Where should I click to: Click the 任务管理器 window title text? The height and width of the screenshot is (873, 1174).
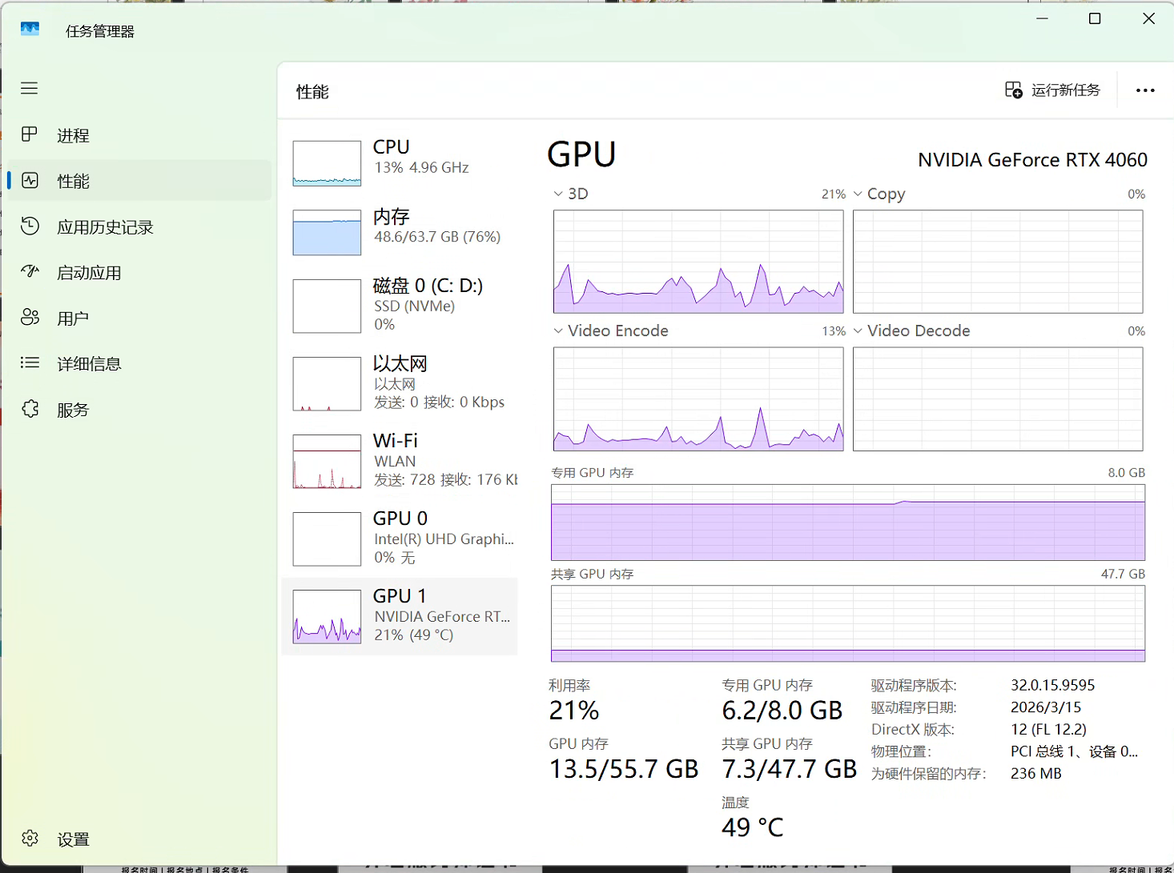pyautogui.click(x=100, y=31)
